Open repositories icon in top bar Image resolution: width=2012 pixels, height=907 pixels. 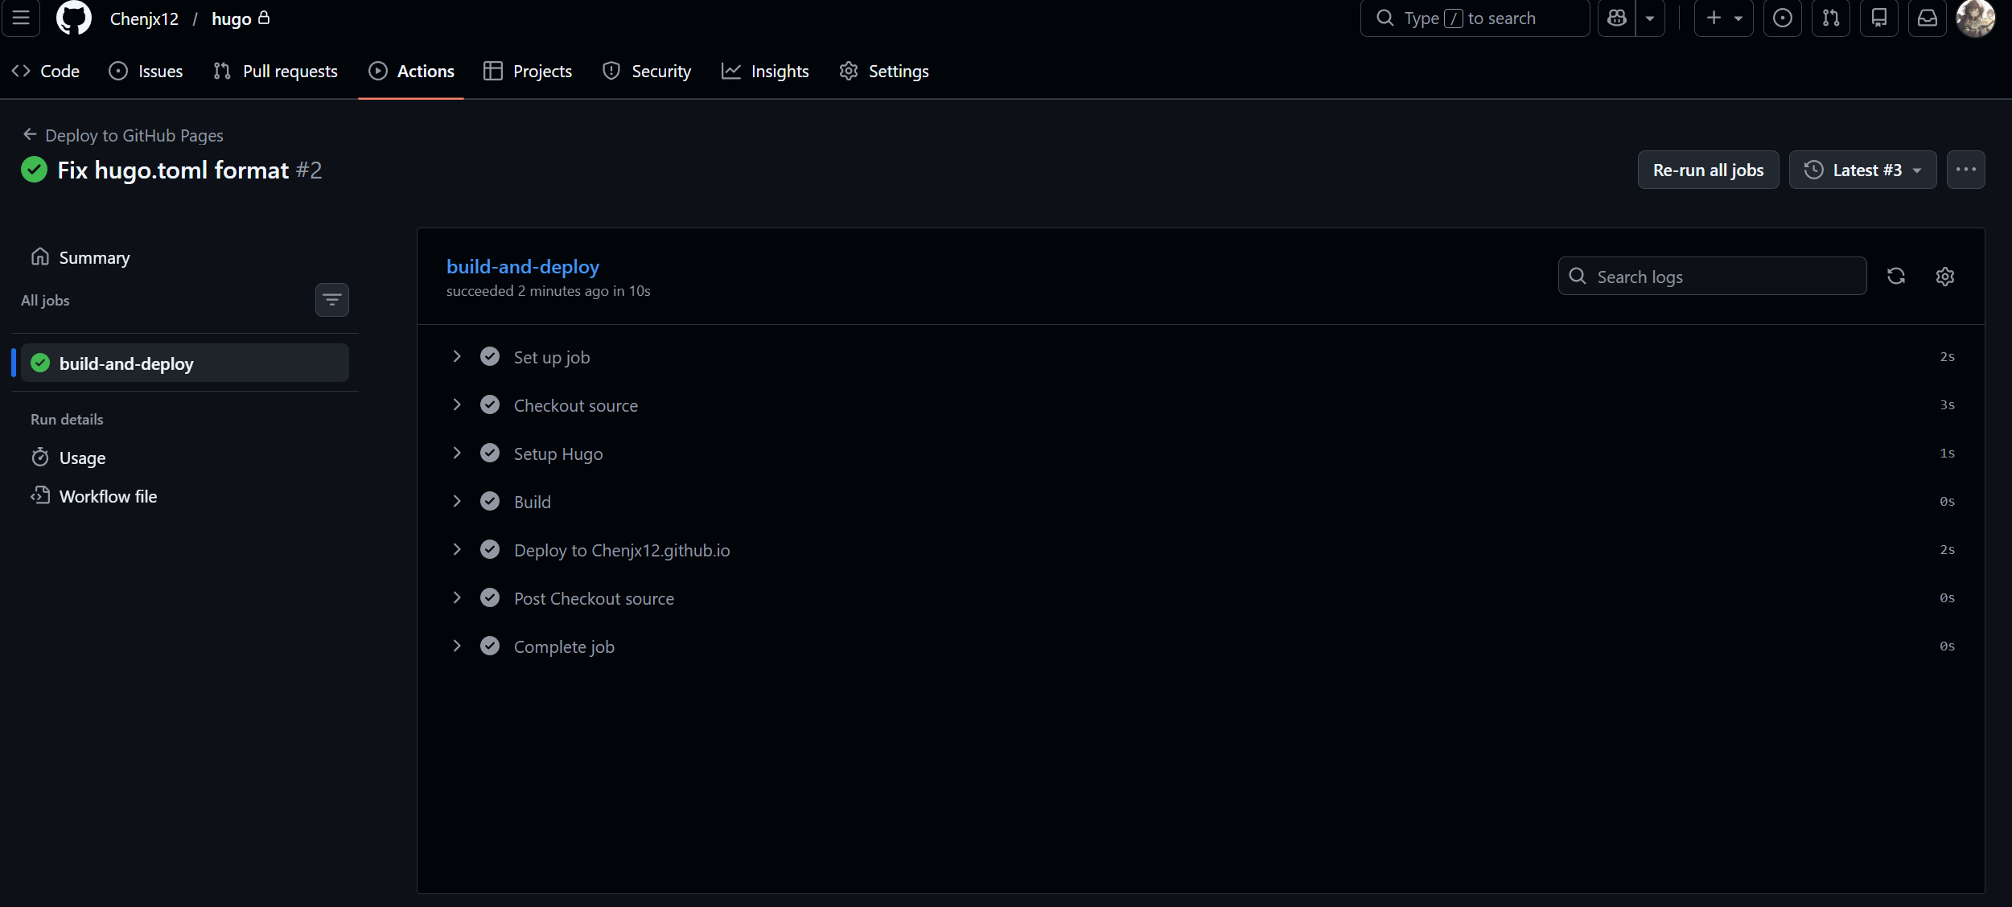(1879, 18)
